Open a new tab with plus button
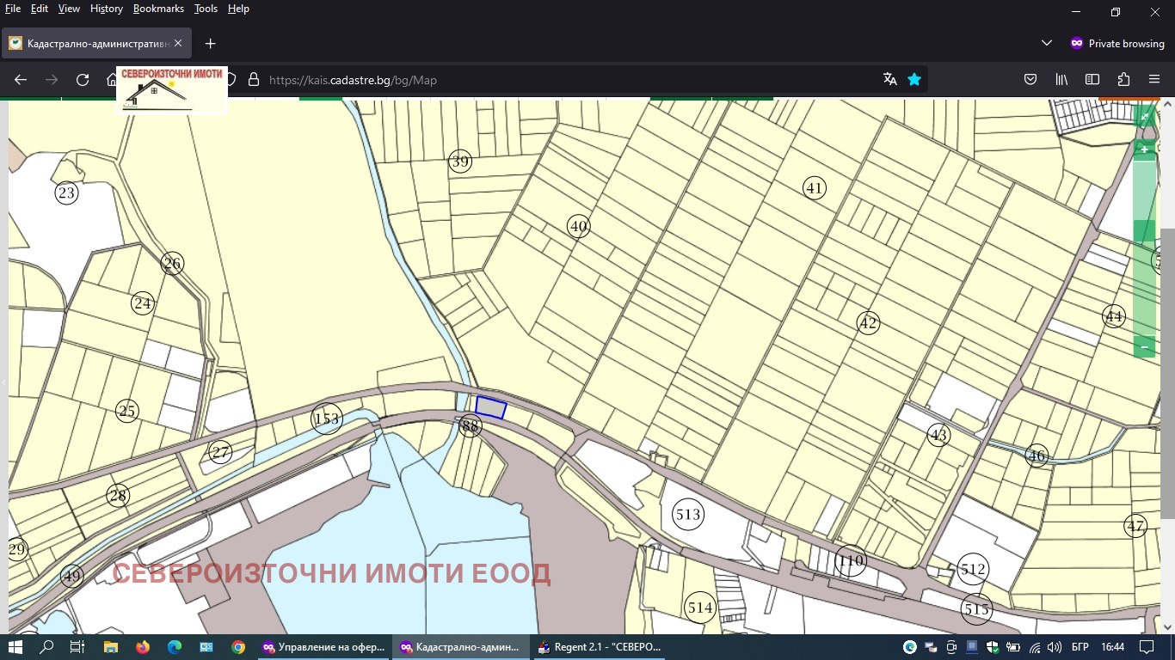Image resolution: width=1175 pixels, height=660 pixels. tap(210, 43)
